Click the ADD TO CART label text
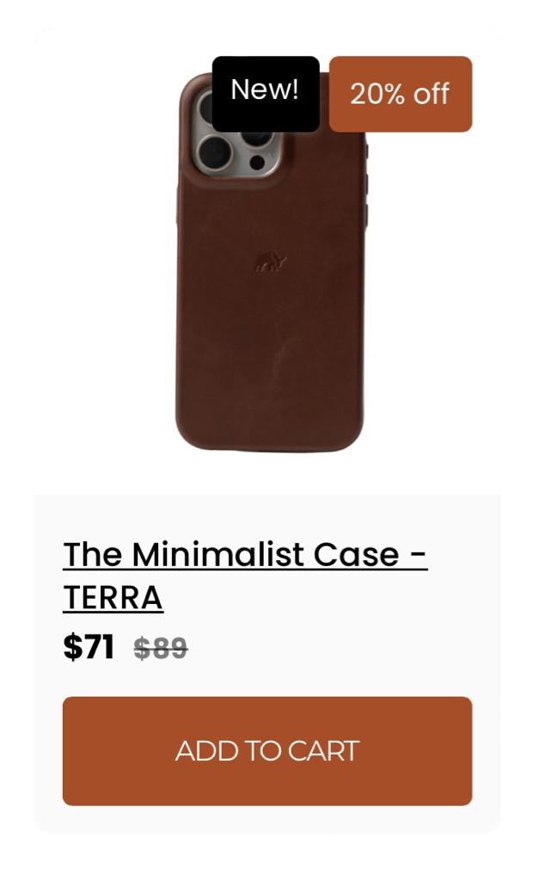 tap(267, 750)
